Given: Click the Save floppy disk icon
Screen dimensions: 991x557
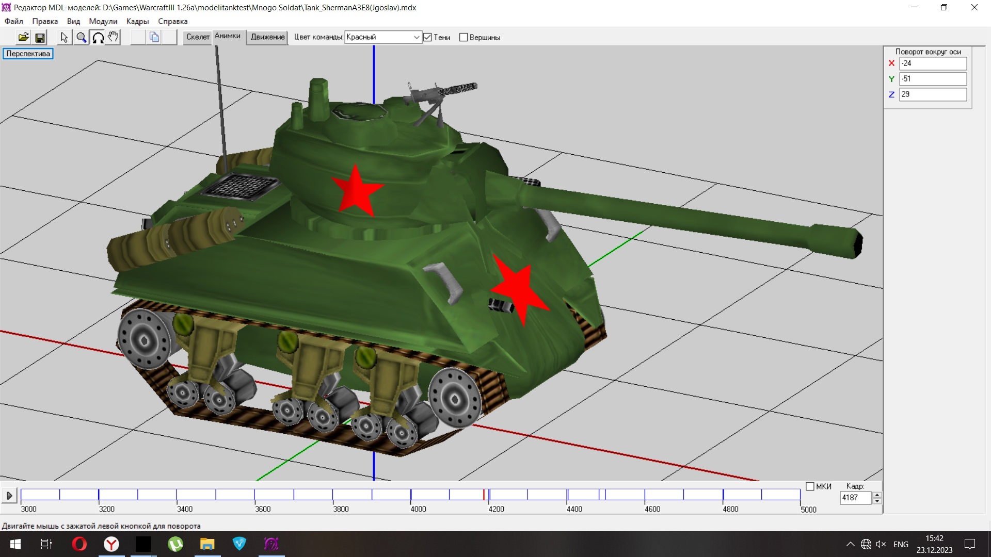Looking at the screenshot, I should 40,37.
